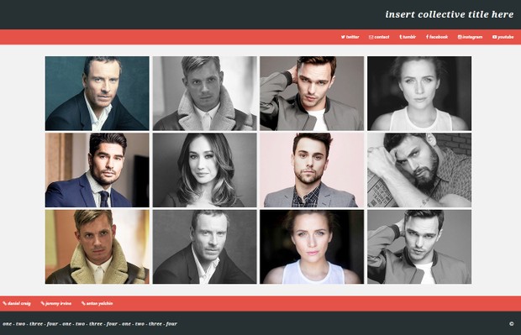
Task: Click the Instagram camera icon
Action: (x=460, y=37)
